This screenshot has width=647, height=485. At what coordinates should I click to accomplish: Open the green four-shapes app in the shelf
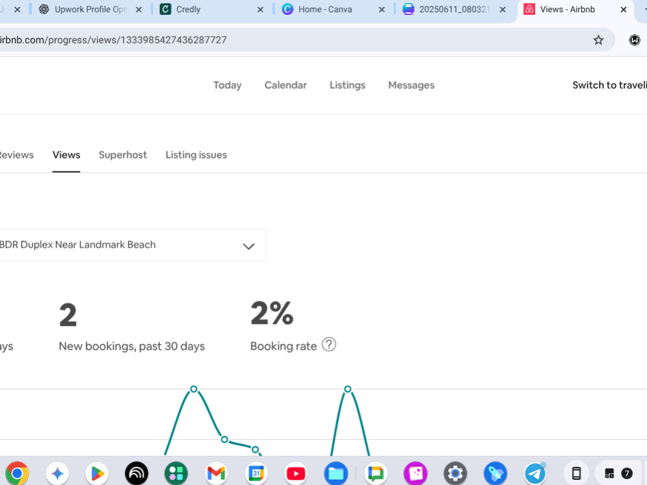176,473
